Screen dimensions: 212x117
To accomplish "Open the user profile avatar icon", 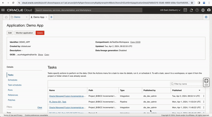I will [x=209, y=10].
